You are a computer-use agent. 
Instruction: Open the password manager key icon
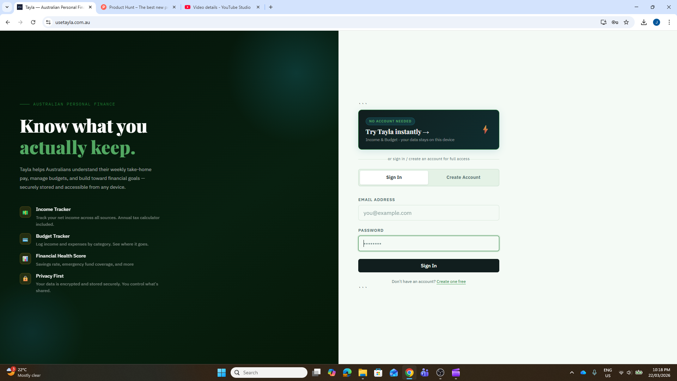[615, 22]
